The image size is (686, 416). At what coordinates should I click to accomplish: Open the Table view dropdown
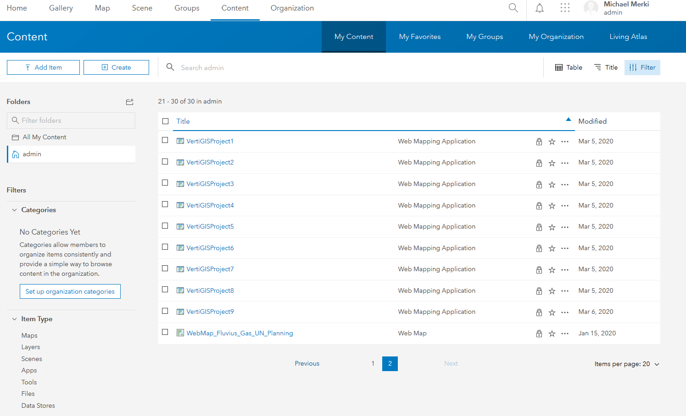tap(569, 67)
